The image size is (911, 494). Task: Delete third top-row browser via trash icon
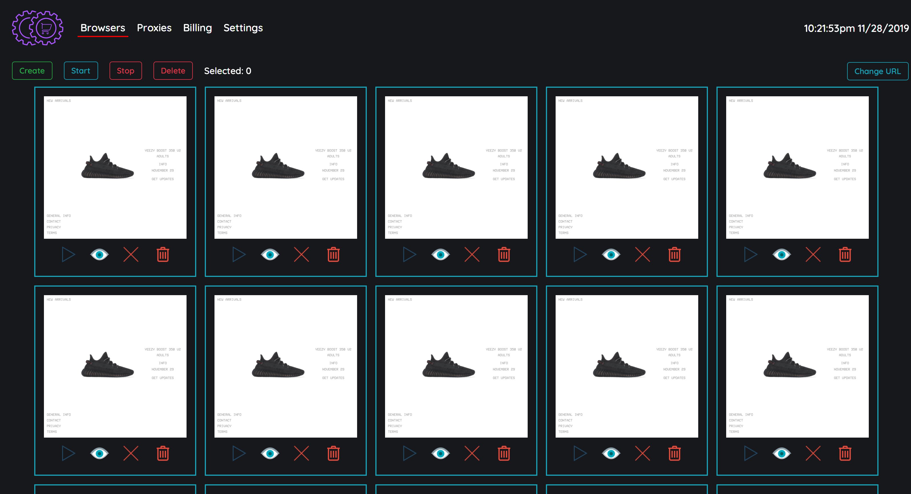(x=504, y=254)
